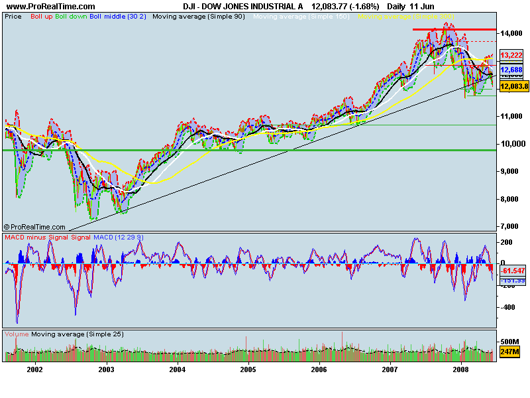This screenshot has width=530, height=398.
Task: Click the 2003 year label on time axis
Action: pyautogui.click(x=106, y=369)
